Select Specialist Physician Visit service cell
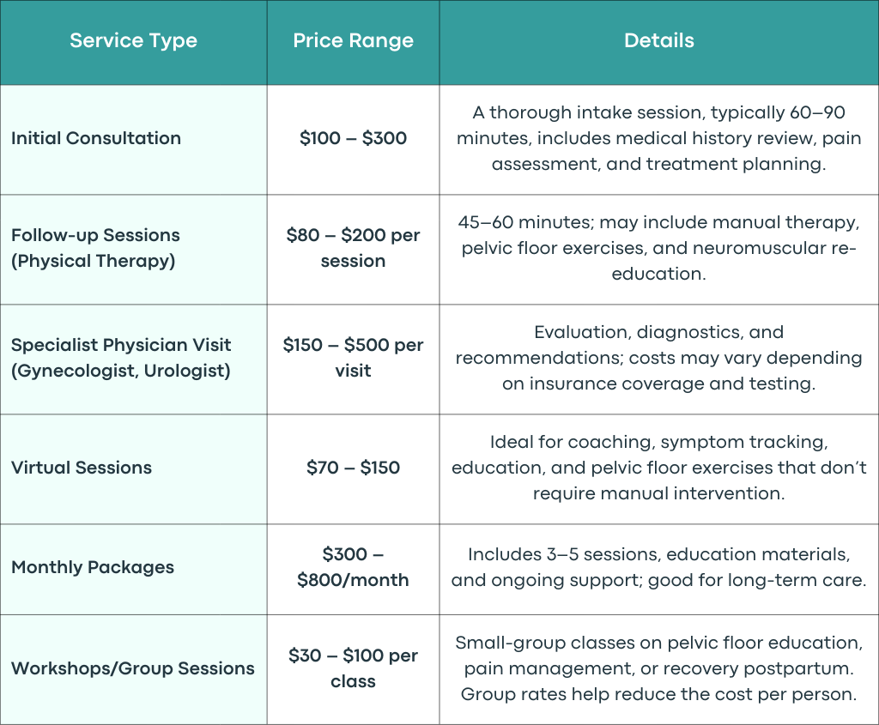 coord(120,358)
